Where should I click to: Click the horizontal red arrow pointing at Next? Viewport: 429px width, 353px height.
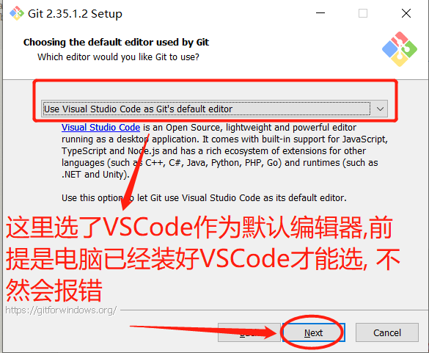coord(204,332)
